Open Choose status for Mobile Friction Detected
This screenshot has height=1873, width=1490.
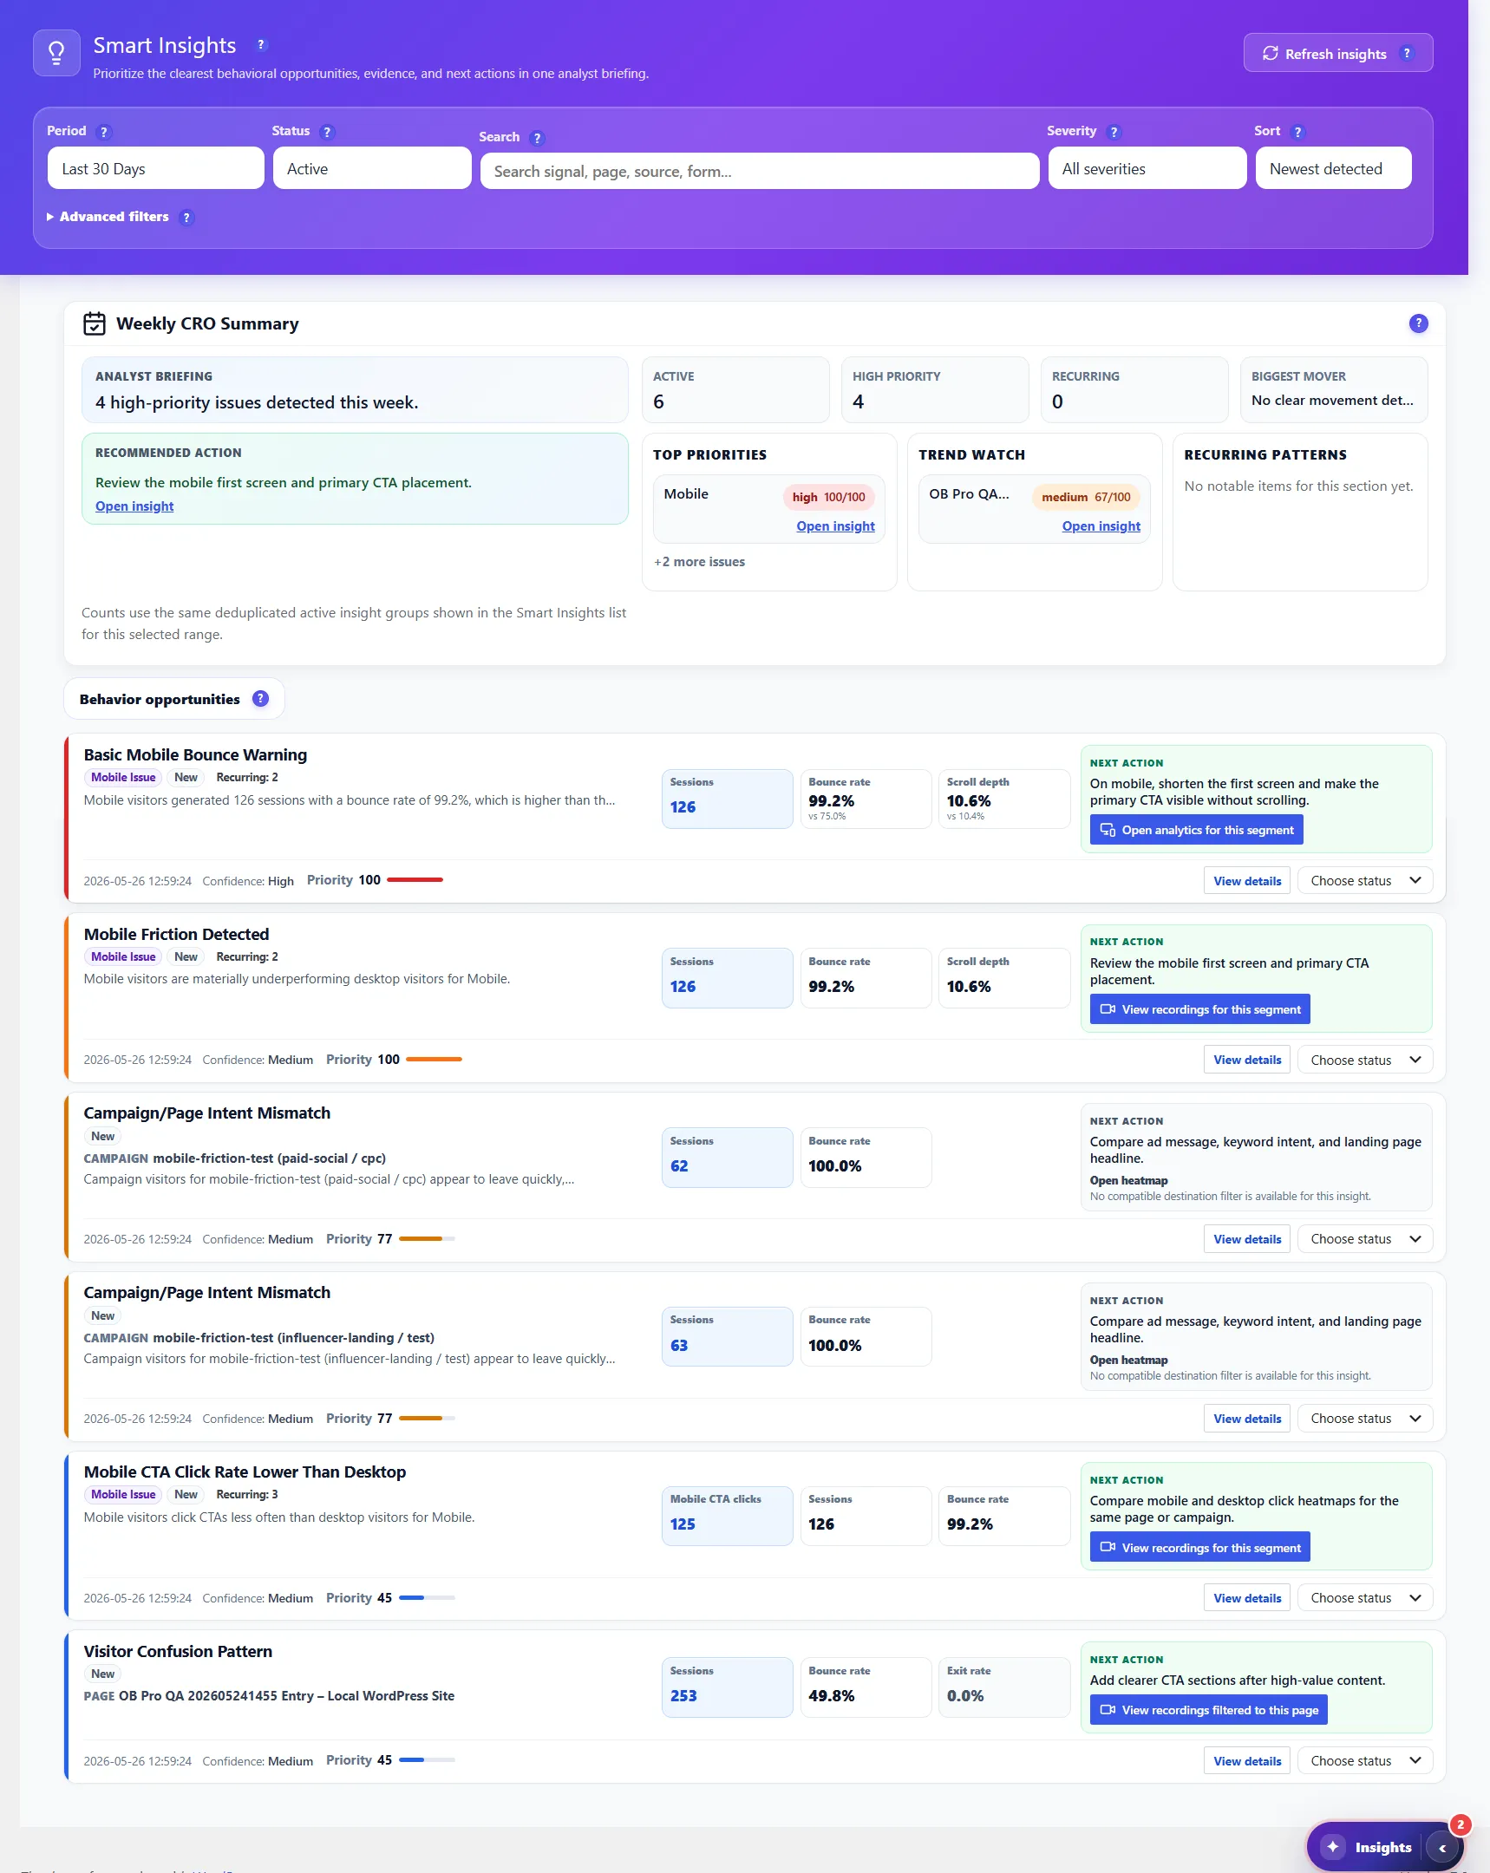[1365, 1060]
